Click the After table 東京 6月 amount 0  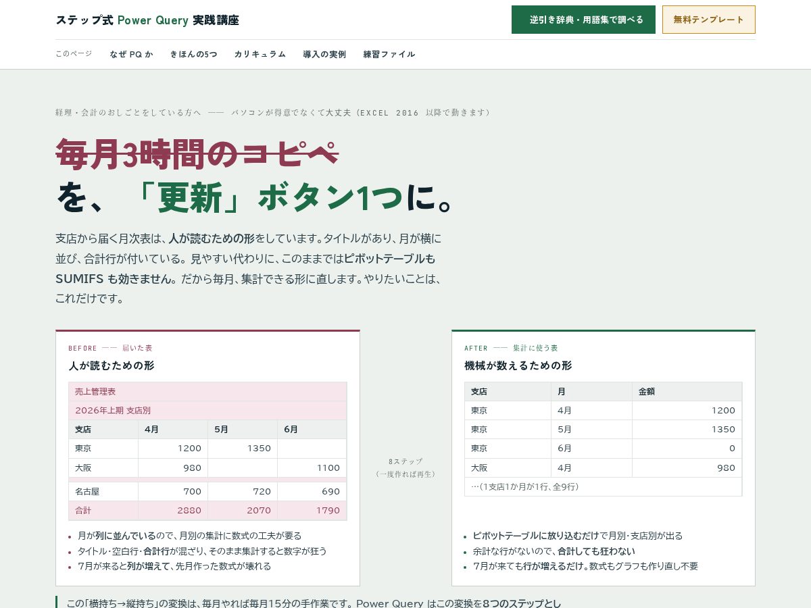[687, 449]
